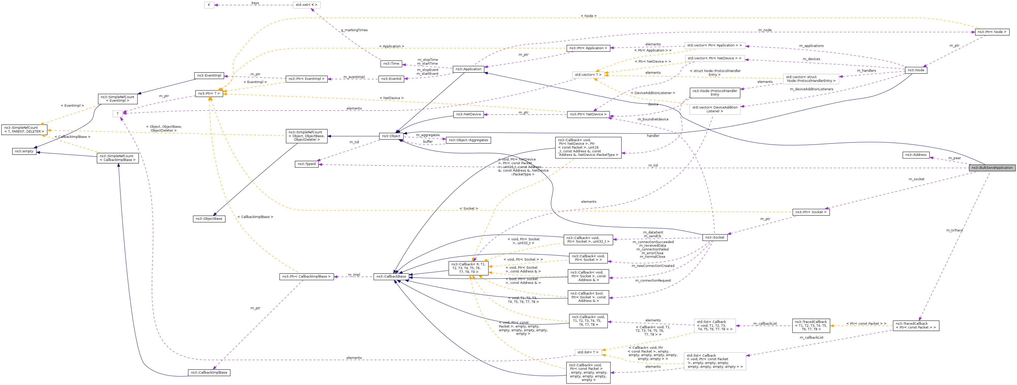The height and width of the screenshot is (385, 1017).
Task: Open the ns3::BulkSendApplication node
Action: [x=992, y=168]
